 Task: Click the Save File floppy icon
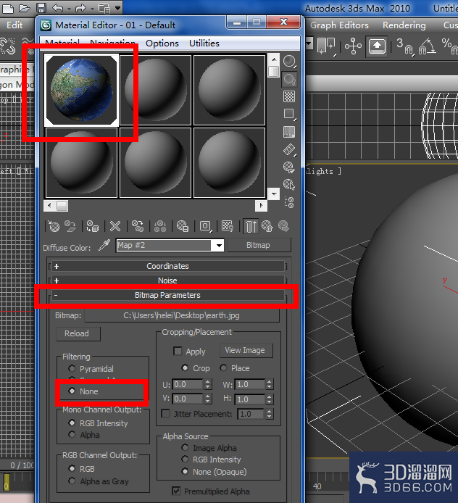(x=41, y=8)
